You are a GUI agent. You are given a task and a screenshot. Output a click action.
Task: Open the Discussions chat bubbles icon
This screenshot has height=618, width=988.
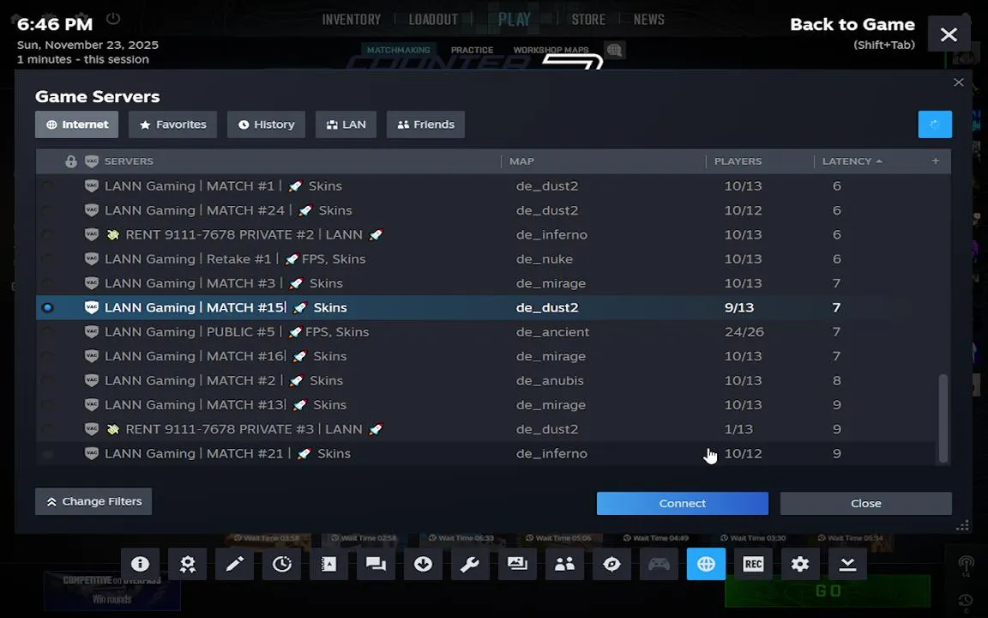[x=377, y=564]
